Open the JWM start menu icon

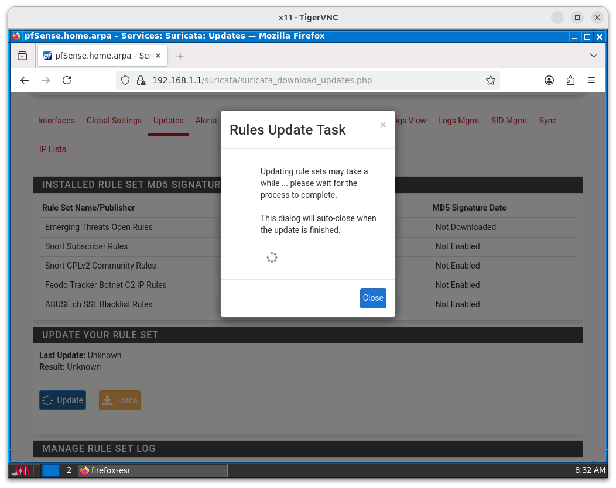[20, 470]
